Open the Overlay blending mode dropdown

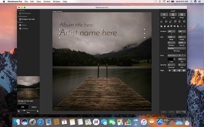pyautogui.click(x=176, y=48)
